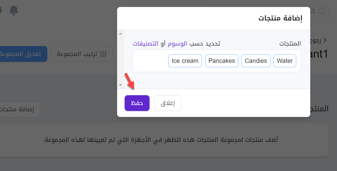Select the Ice cream product tag
This screenshot has width=337, height=171.
[x=185, y=61]
